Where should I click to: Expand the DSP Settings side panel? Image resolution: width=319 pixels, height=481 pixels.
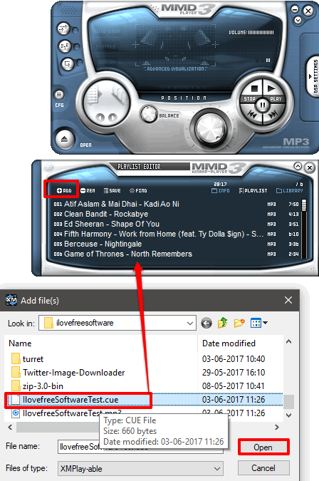(x=313, y=76)
